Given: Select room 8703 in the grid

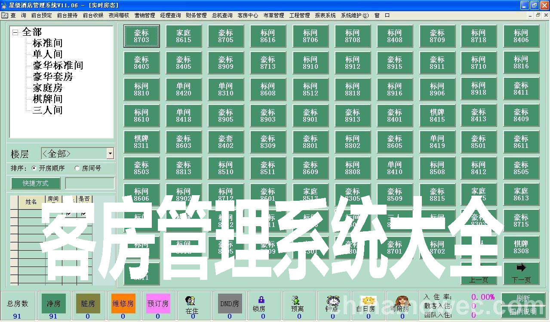Looking at the screenshot, I should click(x=141, y=36).
